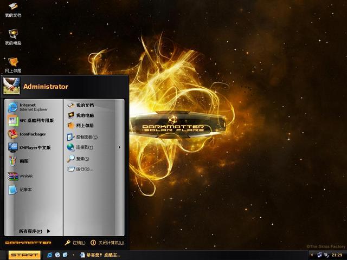Open 搜索(S) search entry
Viewport: 347px width, 260px height.
point(94,159)
